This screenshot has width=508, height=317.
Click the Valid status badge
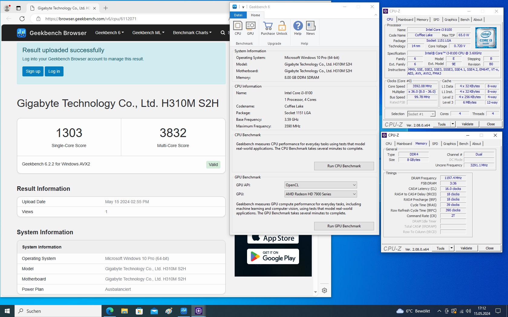coord(213,165)
